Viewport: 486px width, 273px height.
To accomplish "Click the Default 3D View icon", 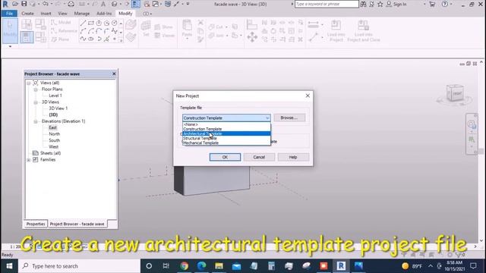I will [x=115, y=4].
